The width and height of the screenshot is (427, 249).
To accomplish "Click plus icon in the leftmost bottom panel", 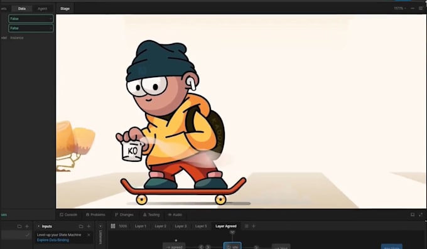I will click(x=27, y=226).
